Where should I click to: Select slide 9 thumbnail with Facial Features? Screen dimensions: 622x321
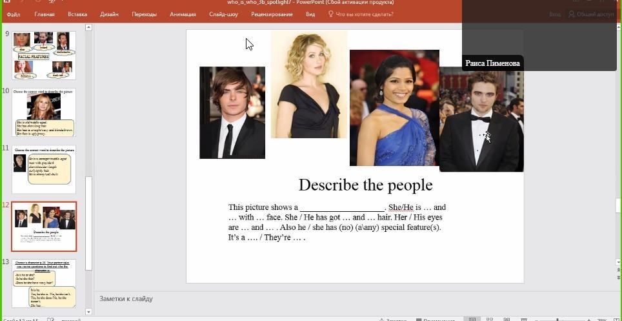tap(44, 56)
